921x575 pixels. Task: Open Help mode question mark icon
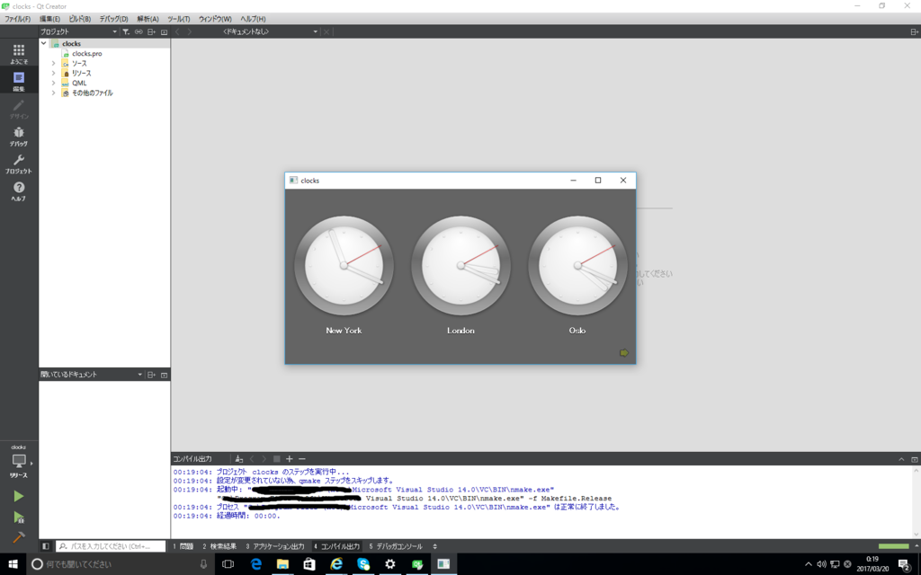pos(19,191)
